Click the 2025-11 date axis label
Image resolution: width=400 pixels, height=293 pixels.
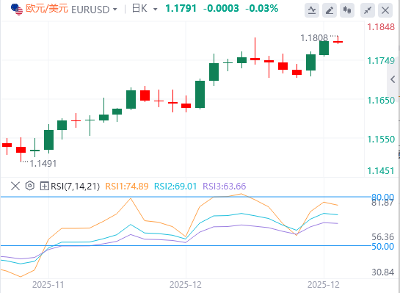tap(48, 285)
